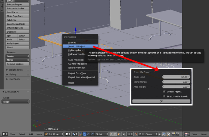The width and height of the screenshot is (209, 137).
Task: Toggle snap onto itself icon
Action: pyautogui.click(x=160, y=134)
